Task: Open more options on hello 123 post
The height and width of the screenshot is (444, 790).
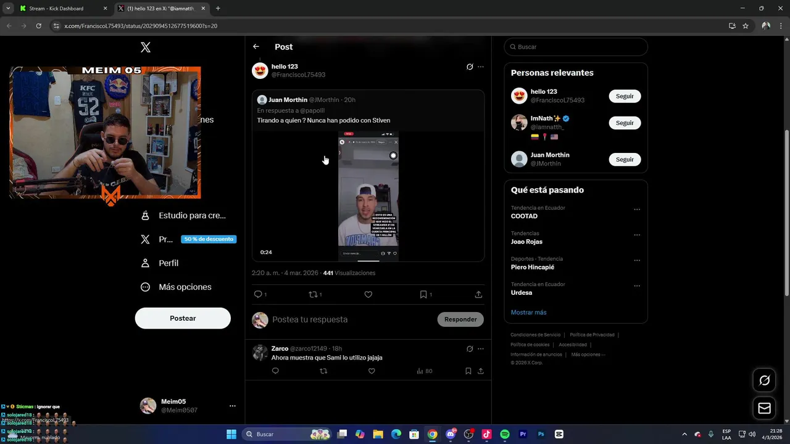Action: 481,67
